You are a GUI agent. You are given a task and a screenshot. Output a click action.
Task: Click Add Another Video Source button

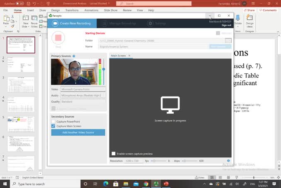[78, 133]
